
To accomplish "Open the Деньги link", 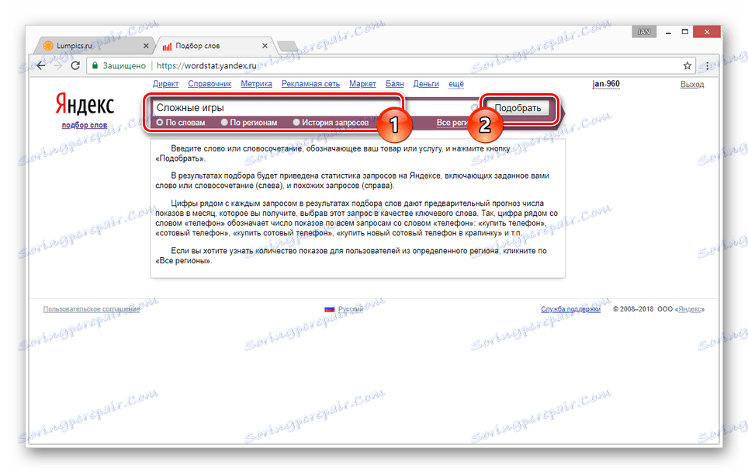I will click(426, 84).
